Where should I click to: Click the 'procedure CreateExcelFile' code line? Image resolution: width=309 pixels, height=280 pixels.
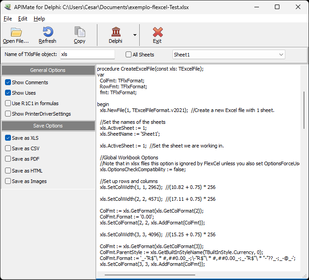[150, 69]
